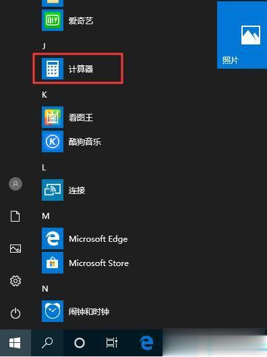The height and width of the screenshot is (357, 267).
Task: Click the user account avatar
Action: pos(16,184)
